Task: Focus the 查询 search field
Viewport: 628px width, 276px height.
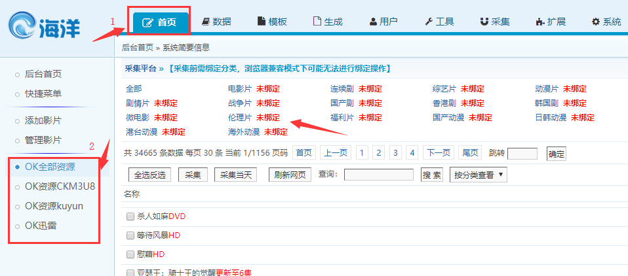Action: coord(379,175)
